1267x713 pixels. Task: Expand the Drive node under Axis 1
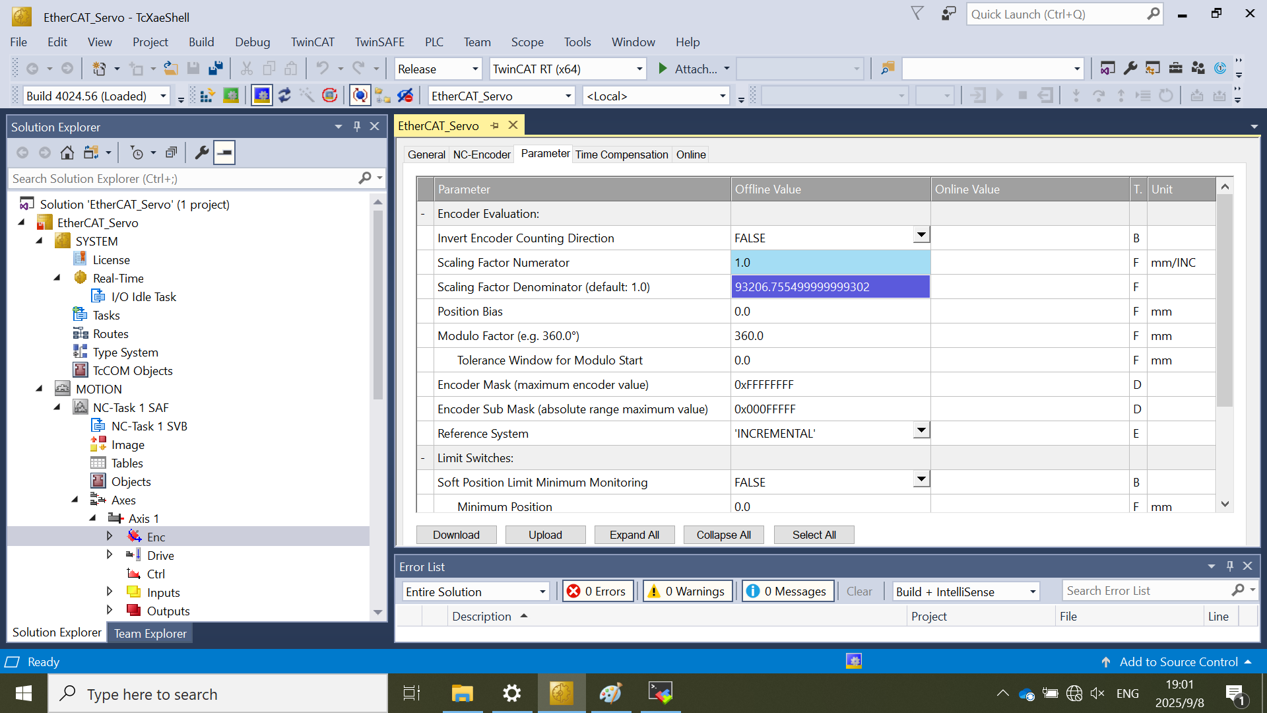pos(110,555)
